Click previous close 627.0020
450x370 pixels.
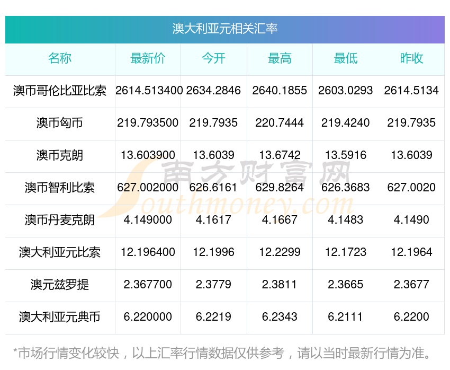(411, 188)
